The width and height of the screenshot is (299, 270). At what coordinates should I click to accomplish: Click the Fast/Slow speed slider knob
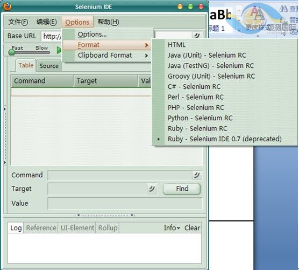point(12,52)
